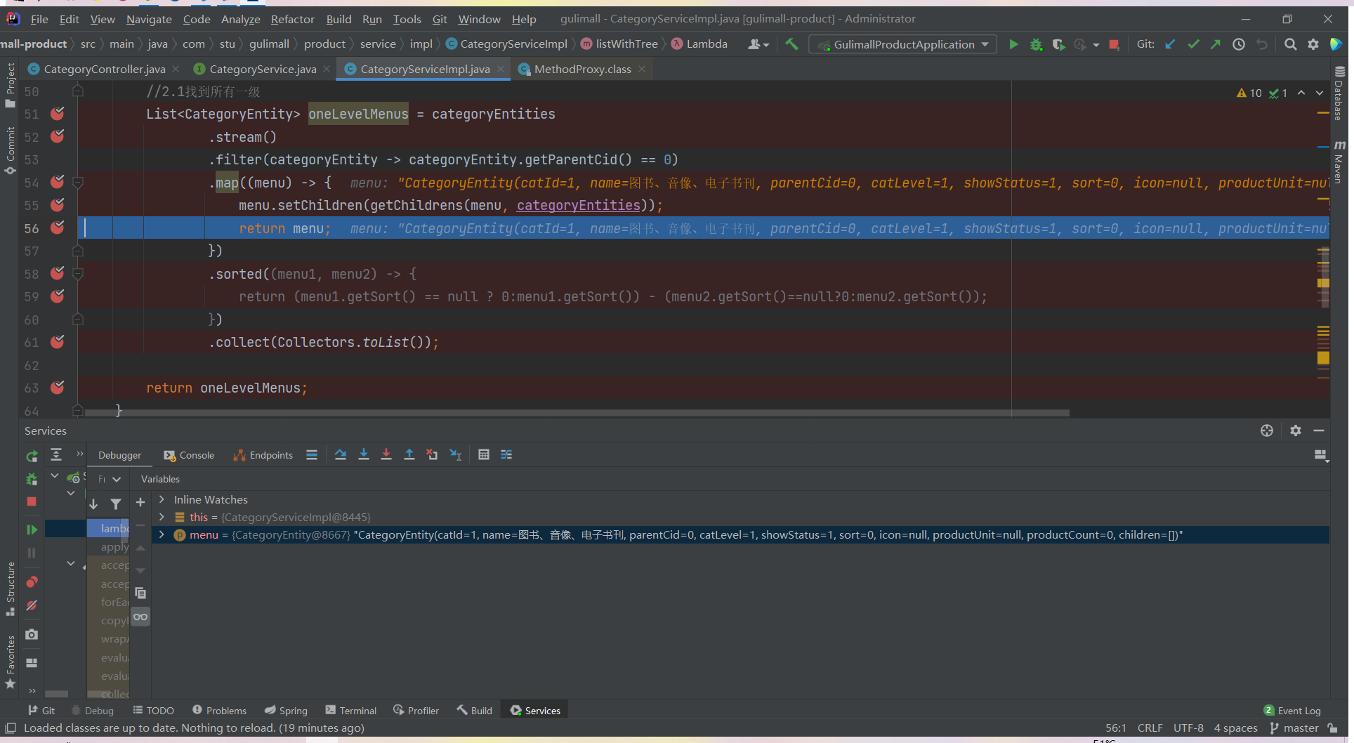
Task: Switch to CategoryController.java editor tab
Action: tap(104, 69)
